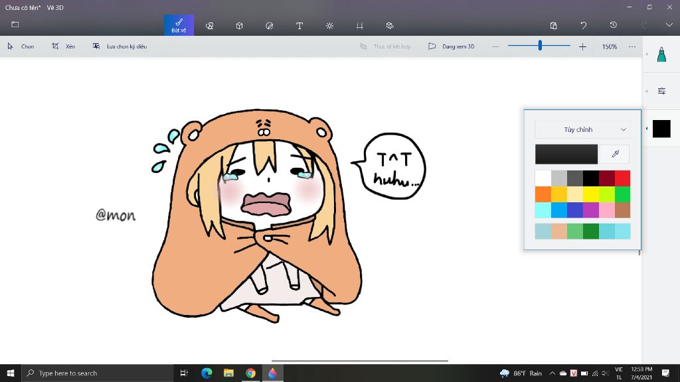680x382 pixels.
Task: Open brush settings sliders icon
Action: point(661,91)
